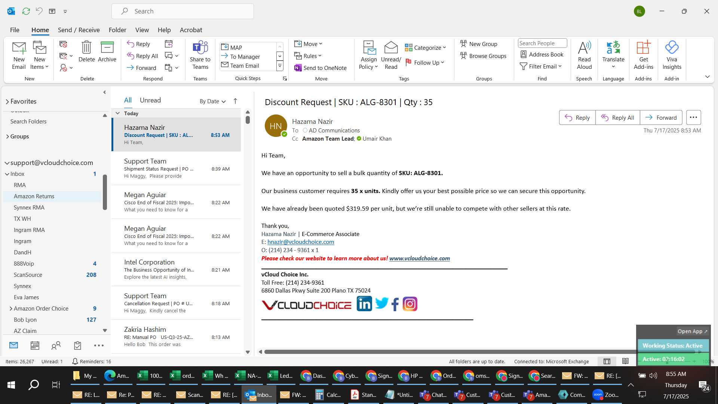The height and width of the screenshot is (404, 718).
Task: Collapse the Today message group
Action: (x=117, y=113)
